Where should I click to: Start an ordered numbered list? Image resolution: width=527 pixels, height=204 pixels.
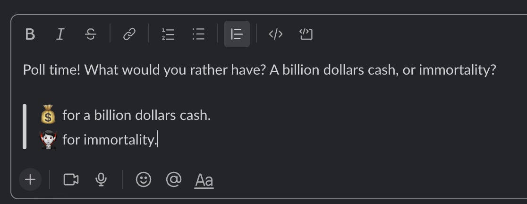168,34
